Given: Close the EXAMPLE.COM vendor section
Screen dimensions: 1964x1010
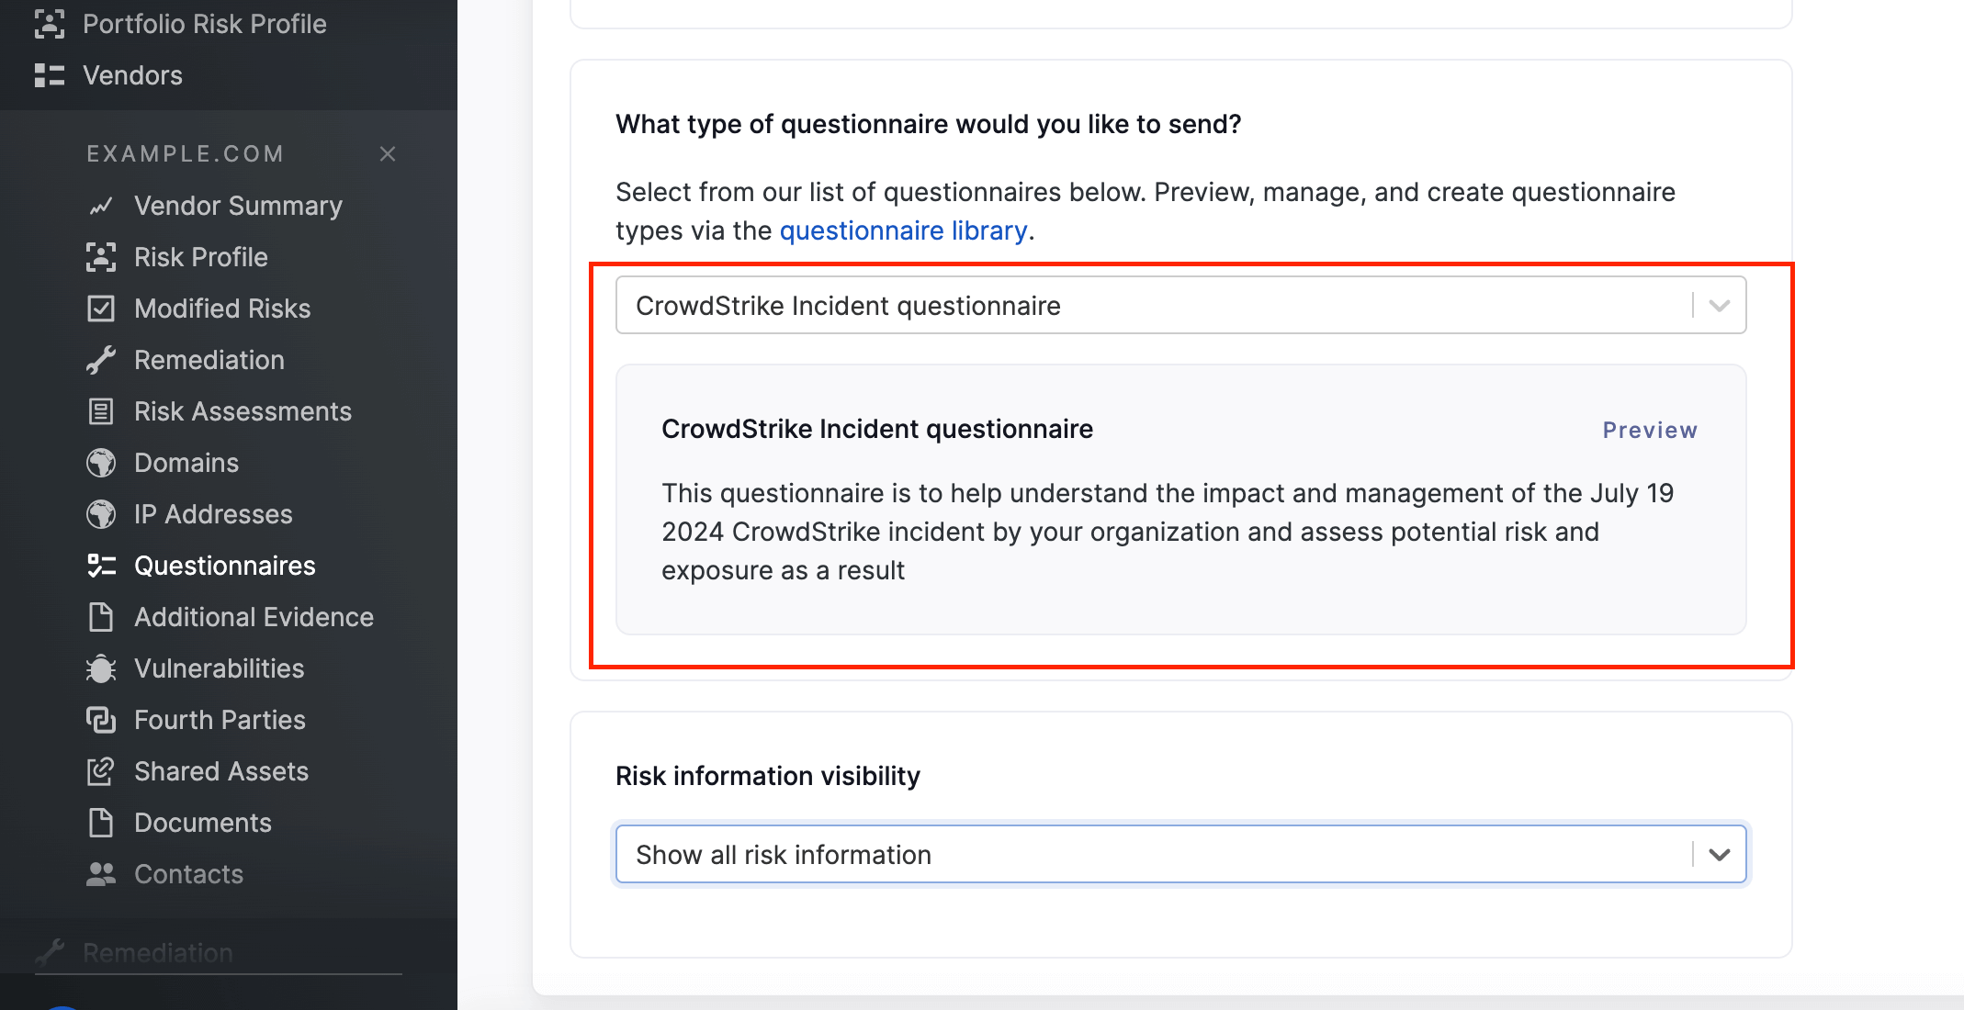Looking at the screenshot, I should 388,153.
